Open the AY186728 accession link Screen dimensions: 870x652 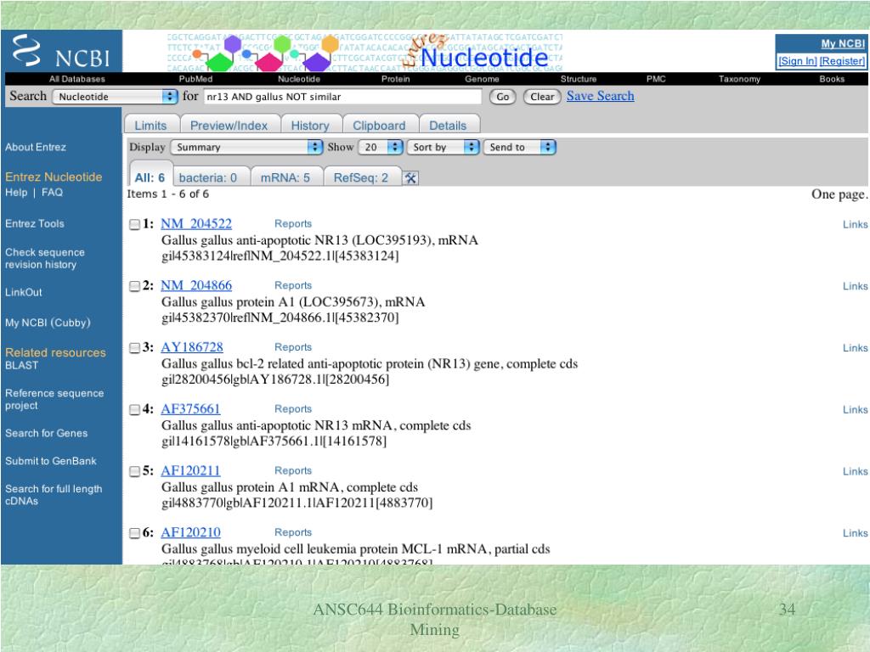192,347
